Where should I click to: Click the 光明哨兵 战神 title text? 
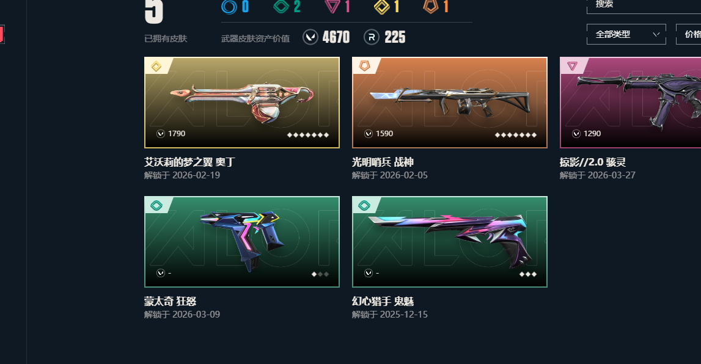click(x=383, y=162)
